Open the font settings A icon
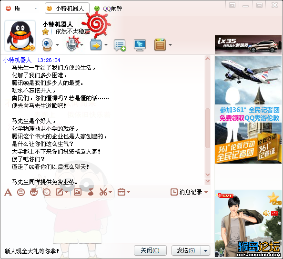The height and width of the screenshot is (259, 283). [x=8, y=192]
